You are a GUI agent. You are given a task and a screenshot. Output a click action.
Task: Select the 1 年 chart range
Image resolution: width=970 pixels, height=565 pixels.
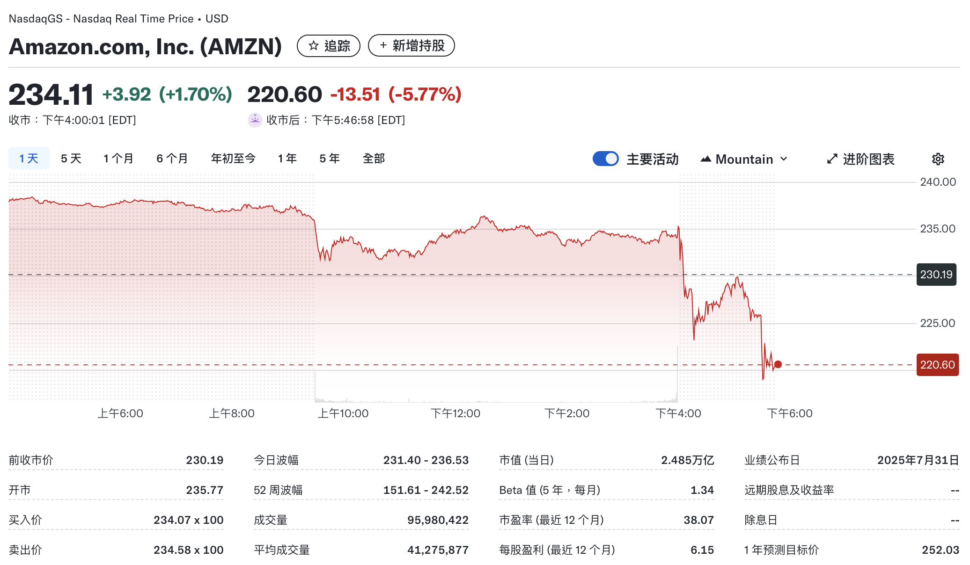[x=287, y=159]
